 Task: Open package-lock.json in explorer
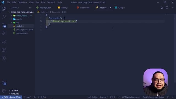point(21,29)
